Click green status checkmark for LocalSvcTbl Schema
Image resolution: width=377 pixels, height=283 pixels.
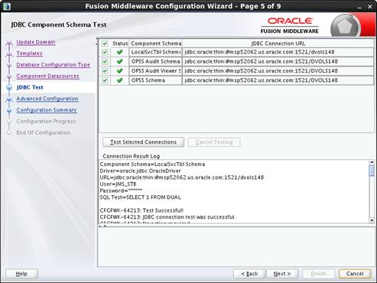(119, 52)
